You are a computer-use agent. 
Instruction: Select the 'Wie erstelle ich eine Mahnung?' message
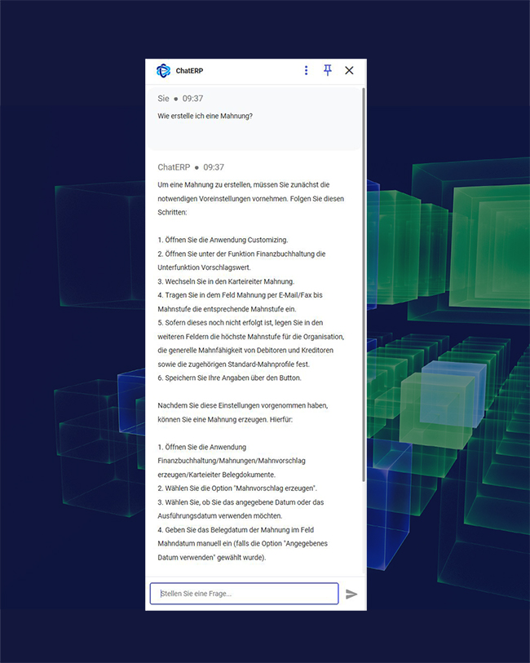coord(205,116)
